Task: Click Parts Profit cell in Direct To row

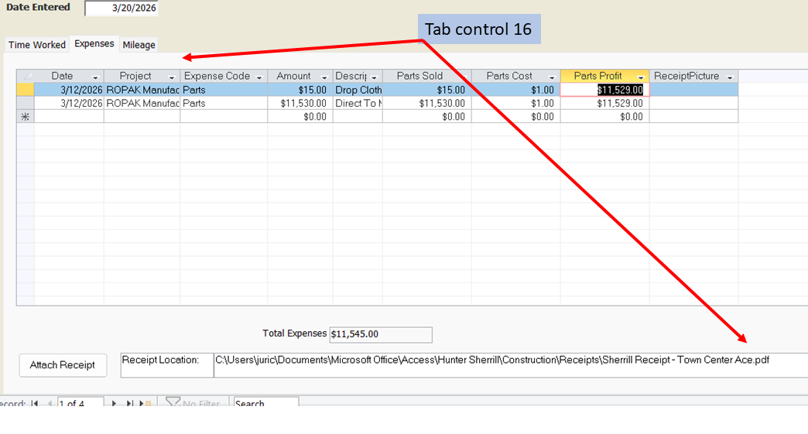Action: pos(604,103)
